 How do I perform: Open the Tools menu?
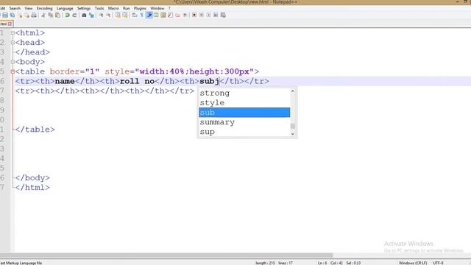pyautogui.click(x=99, y=8)
